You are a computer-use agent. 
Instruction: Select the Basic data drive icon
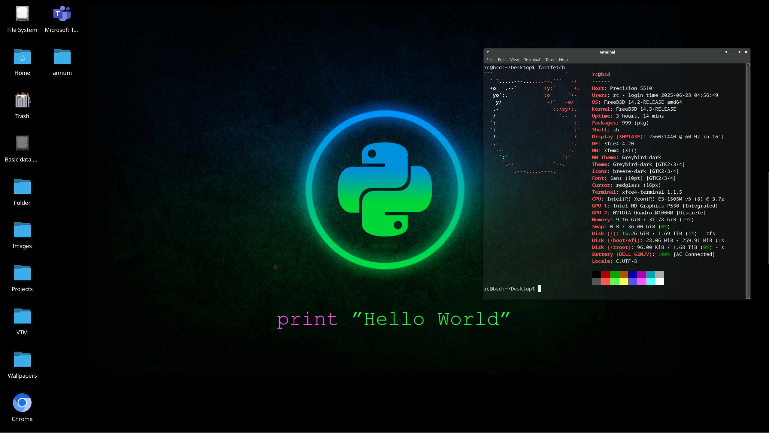click(22, 143)
